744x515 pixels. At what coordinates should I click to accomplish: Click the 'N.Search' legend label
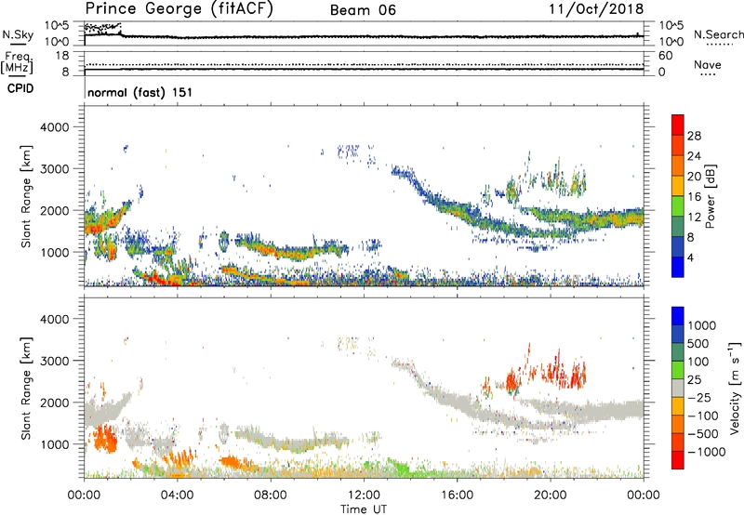(718, 34)
